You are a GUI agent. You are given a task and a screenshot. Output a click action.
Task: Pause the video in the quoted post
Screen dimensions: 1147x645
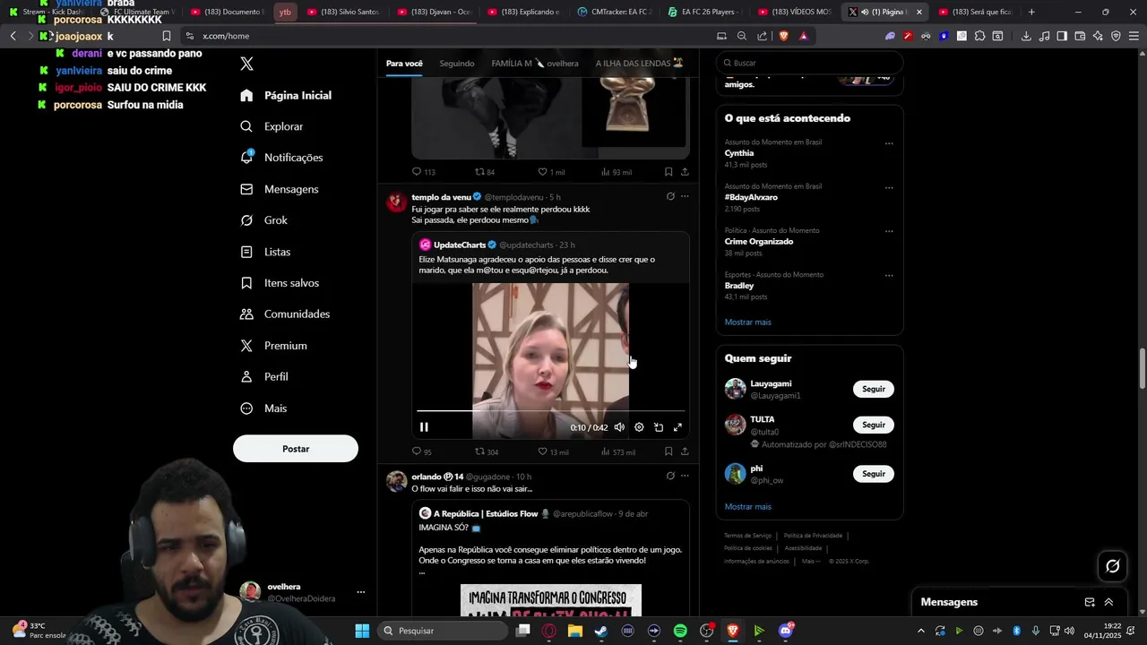[x=424, y=427]
